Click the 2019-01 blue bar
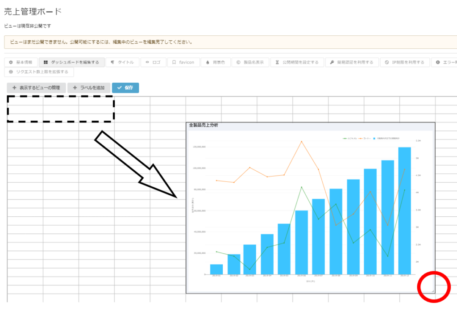The height and width of the screenshot is (311, 457). click(x=216, y=269)
